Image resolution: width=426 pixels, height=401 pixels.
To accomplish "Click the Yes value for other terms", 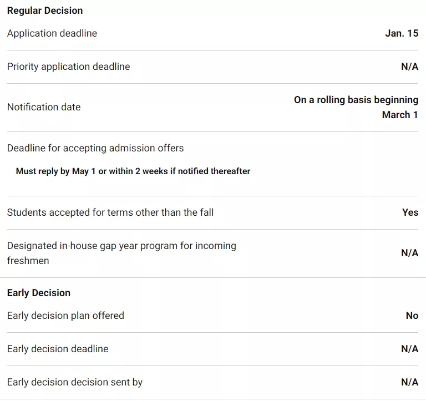I will [410, 212].
